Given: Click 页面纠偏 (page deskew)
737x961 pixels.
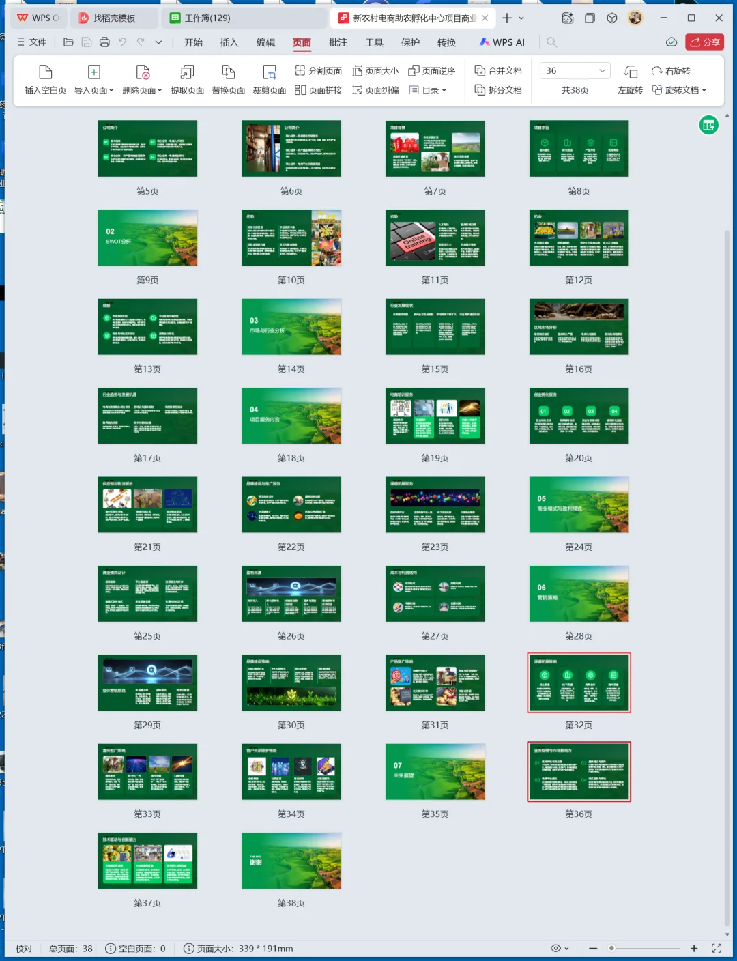Looking at the screenshot, I should (x=375, y=90).
